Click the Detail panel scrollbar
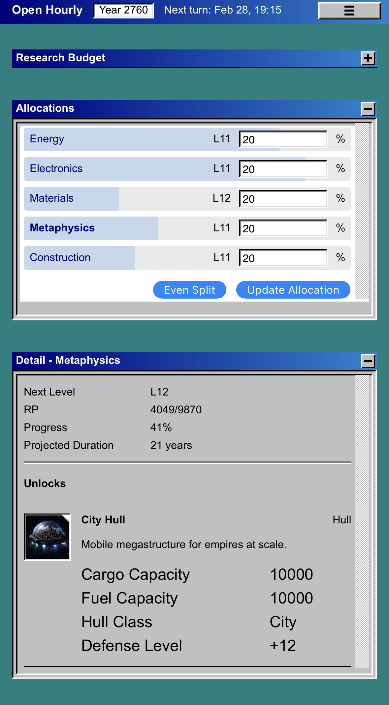This screenshot has height=705, width=389. tap(362, 521)
